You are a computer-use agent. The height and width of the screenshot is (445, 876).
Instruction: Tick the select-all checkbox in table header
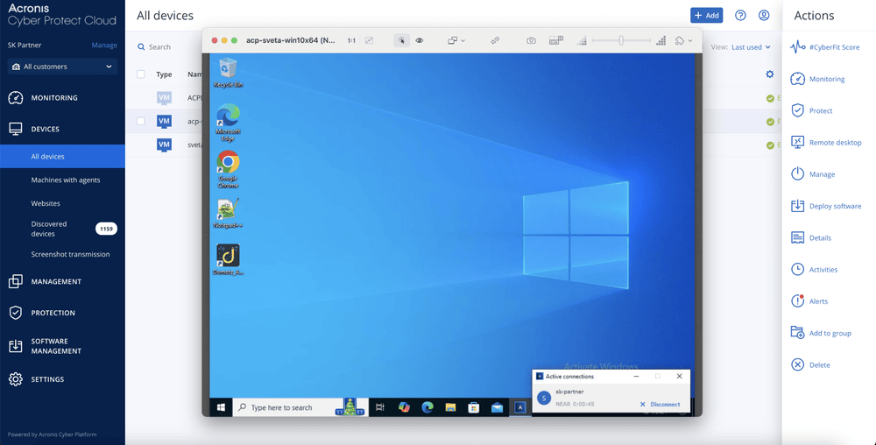[141, 74]
